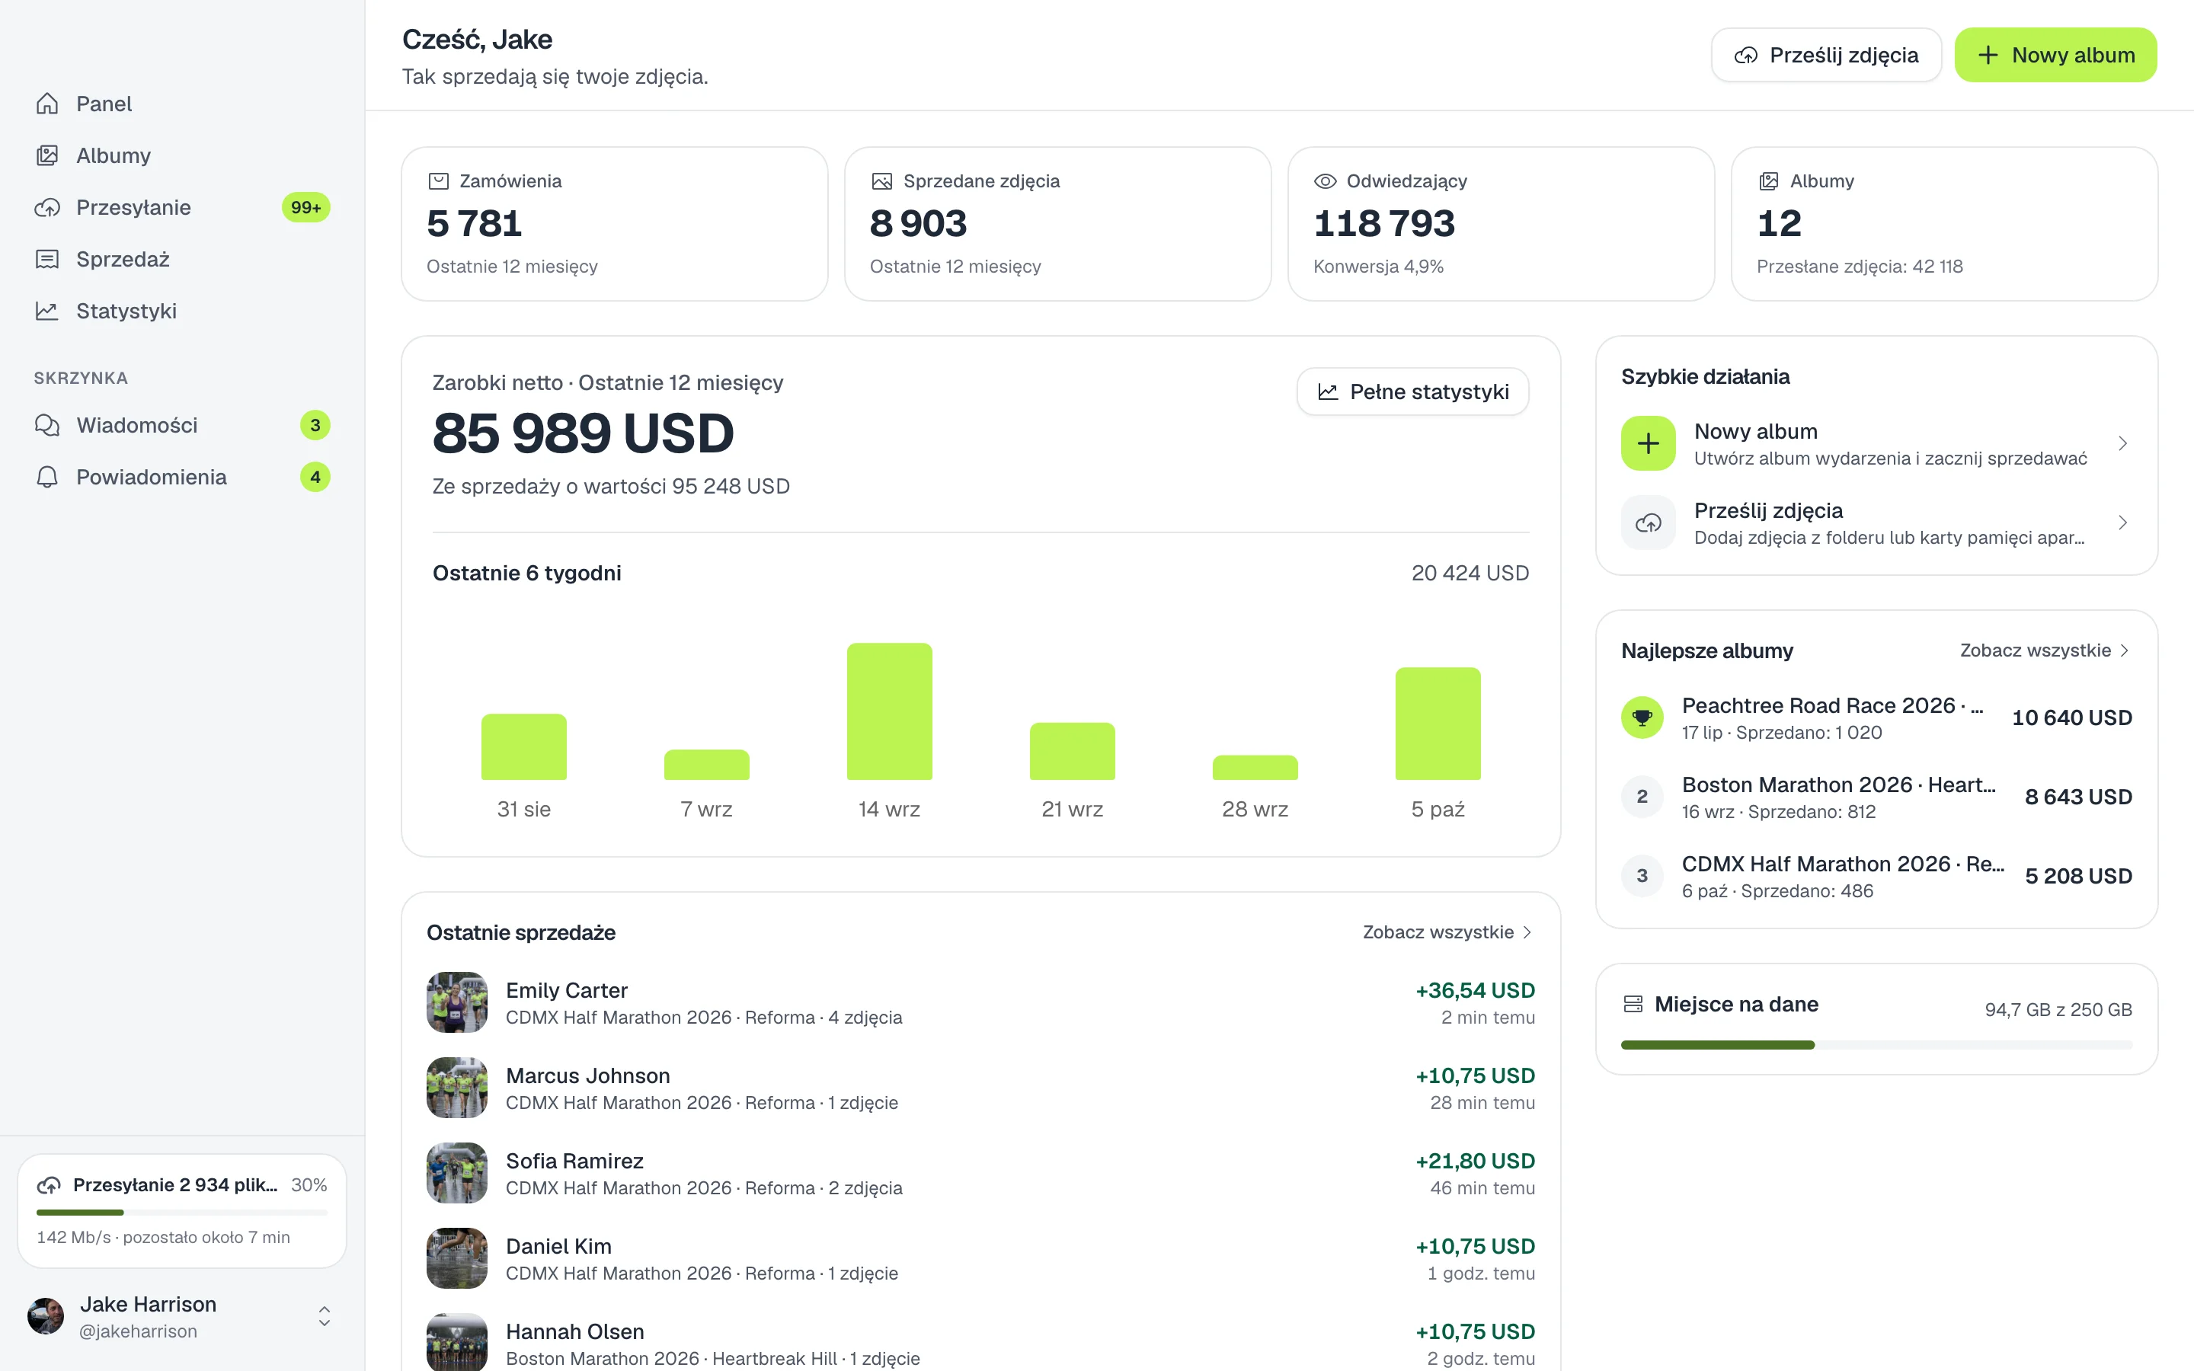
Task: Click the trophy icon for Peachtree Road Race
Action: pyautogui.click(x=1642, y=717)
